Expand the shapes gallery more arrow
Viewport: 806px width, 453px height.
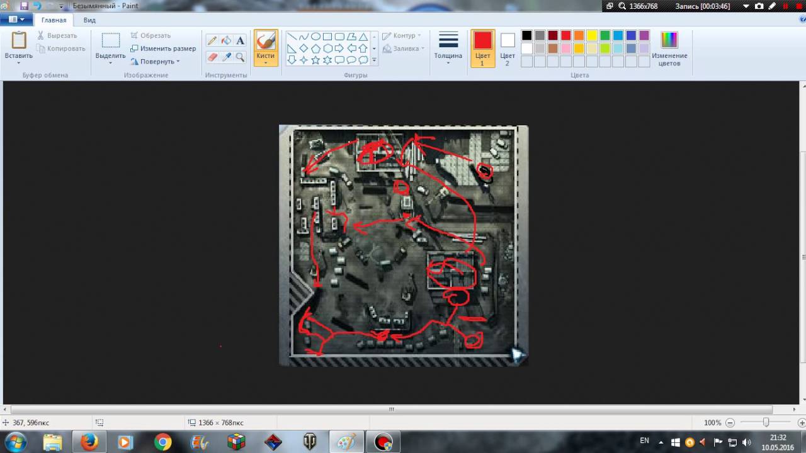point(374,60)
